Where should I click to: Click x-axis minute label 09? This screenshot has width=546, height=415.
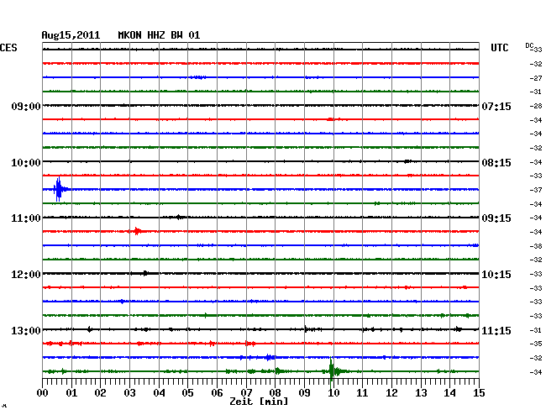coord(304,392)
